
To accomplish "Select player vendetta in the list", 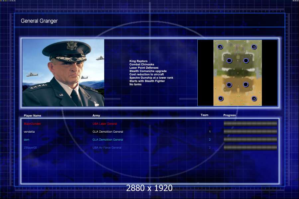I will point(29,132).
